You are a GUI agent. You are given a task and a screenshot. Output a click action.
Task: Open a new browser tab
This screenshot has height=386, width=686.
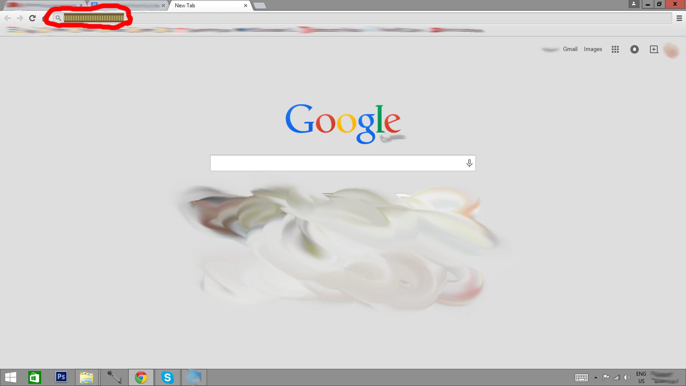click(x=260, y=6)
